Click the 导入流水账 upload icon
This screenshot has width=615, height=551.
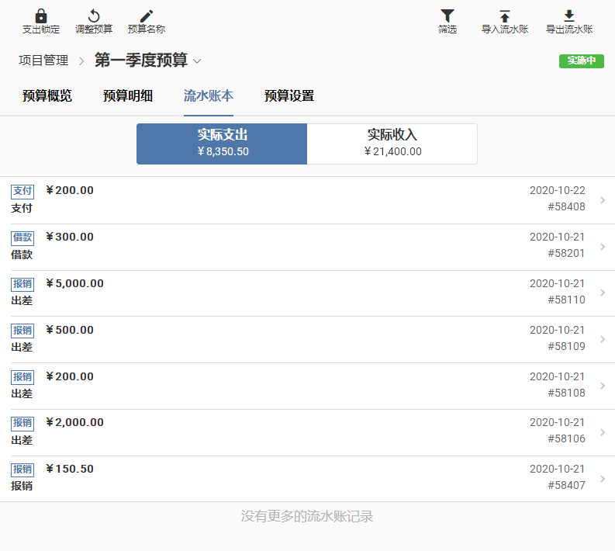pyautogui.click(x=505, y=16)
